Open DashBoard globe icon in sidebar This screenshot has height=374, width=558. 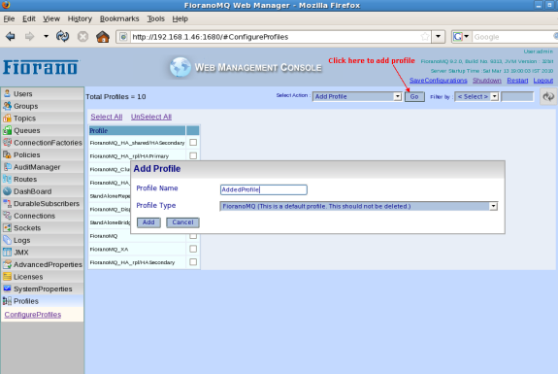coord(7,191)
